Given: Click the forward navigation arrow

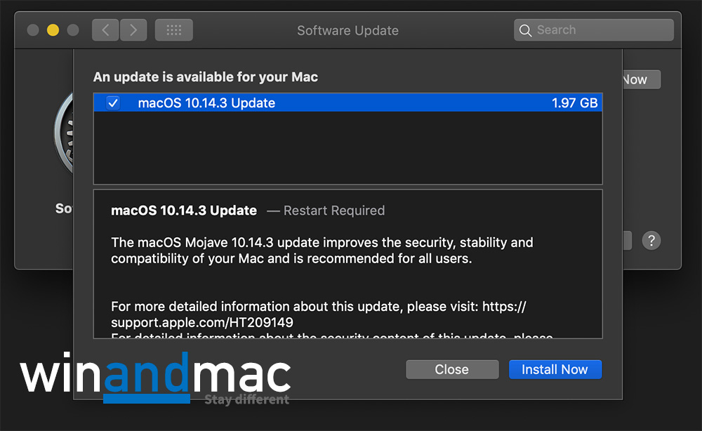Looking at the screenshot, I should 133,30.
